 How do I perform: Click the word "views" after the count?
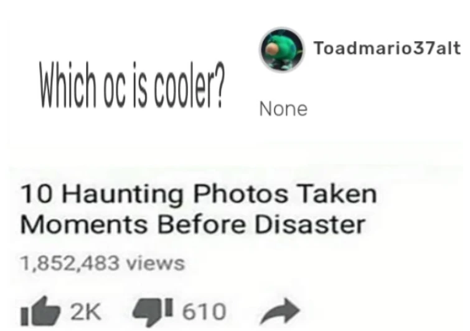(x=155, y=264)
